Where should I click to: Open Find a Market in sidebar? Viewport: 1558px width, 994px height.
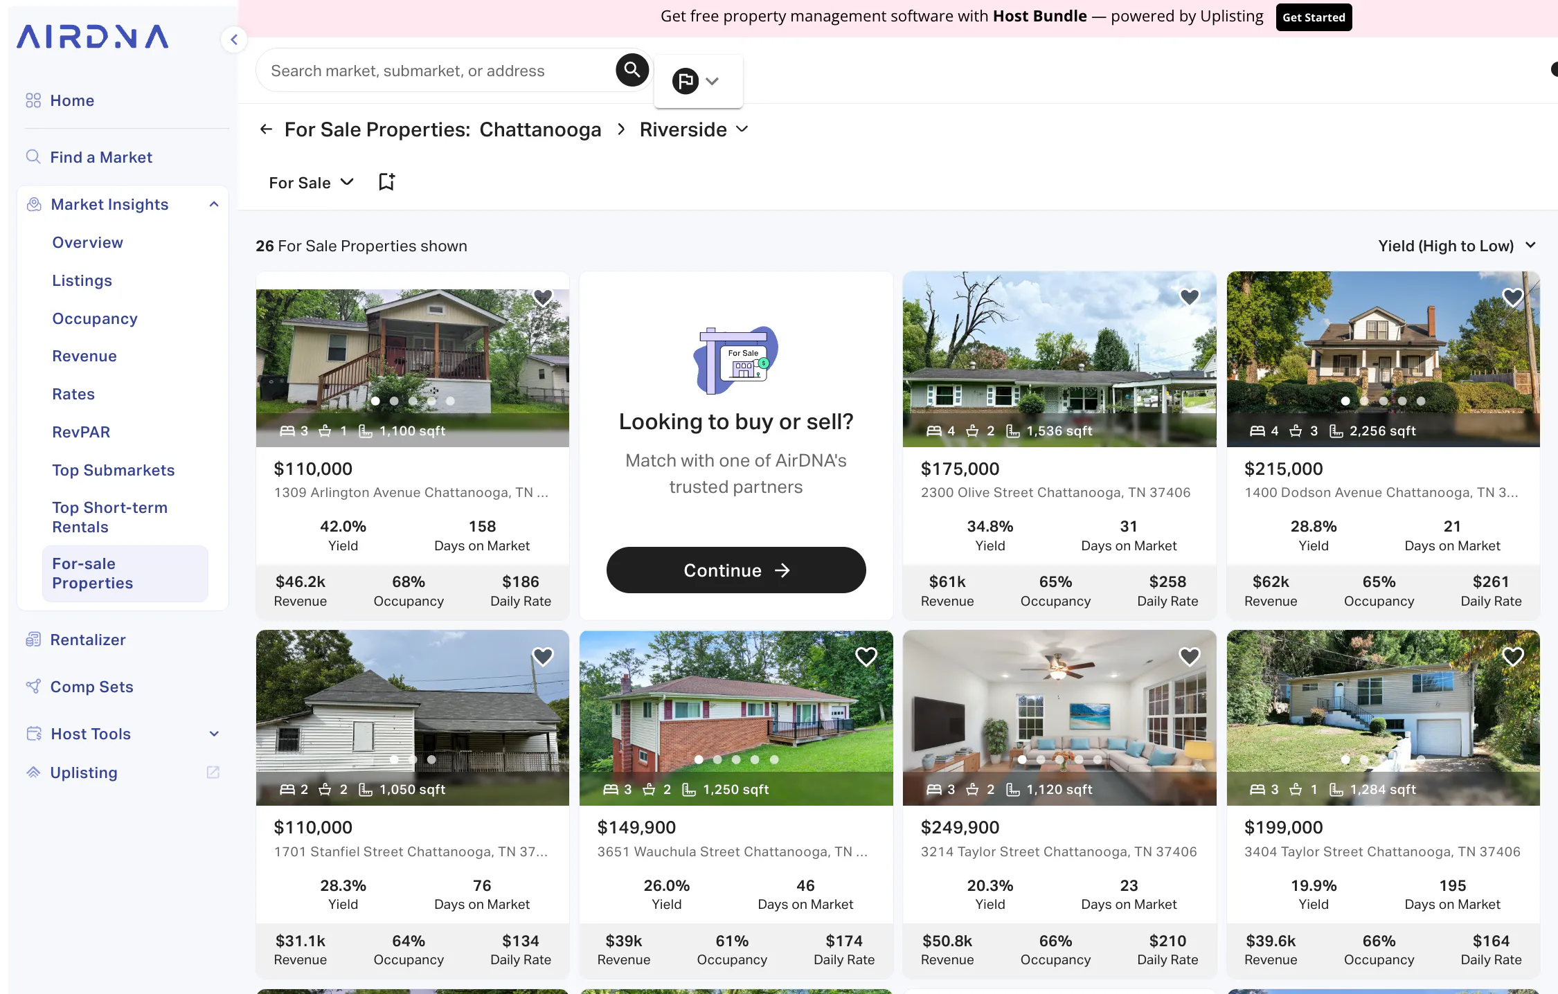(101, 157)
